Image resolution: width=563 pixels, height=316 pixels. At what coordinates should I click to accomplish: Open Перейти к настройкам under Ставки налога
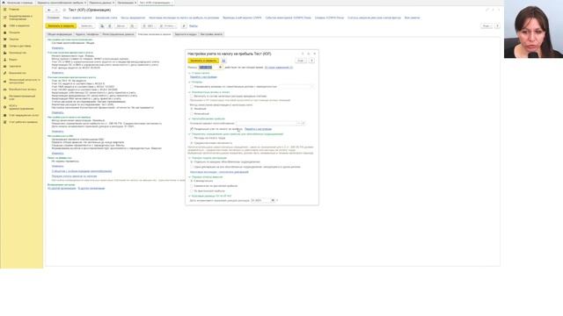click(x=203, y=77)
